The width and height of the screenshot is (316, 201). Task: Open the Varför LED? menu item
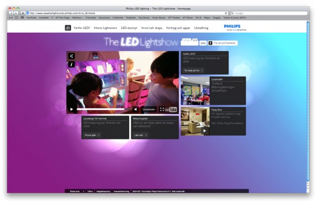tap(82, 28)
